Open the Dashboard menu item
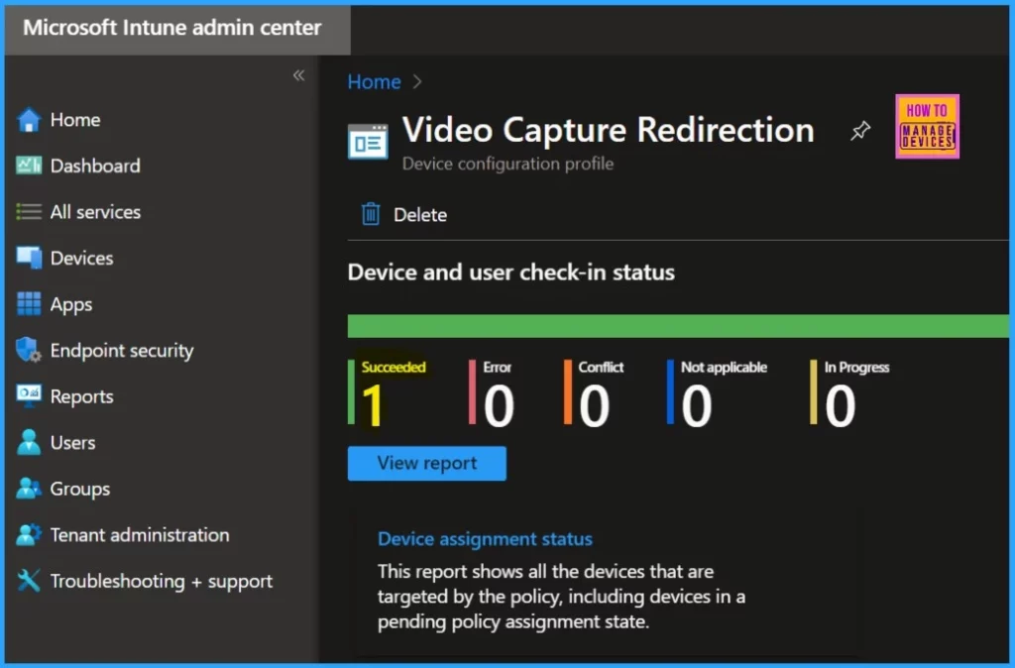The width and height of the screenshot is (1015, 668). coord(95,166)
